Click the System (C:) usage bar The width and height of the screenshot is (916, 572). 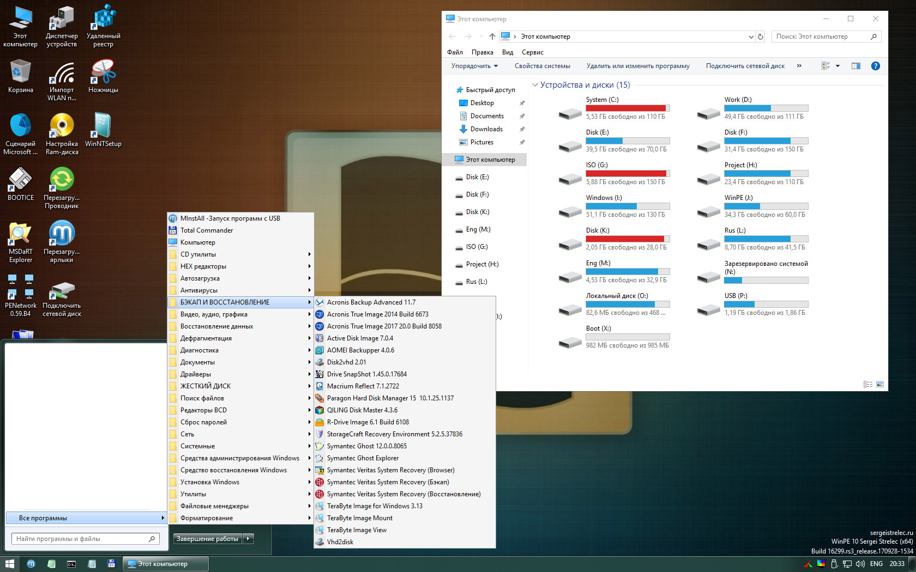[627, 108]
